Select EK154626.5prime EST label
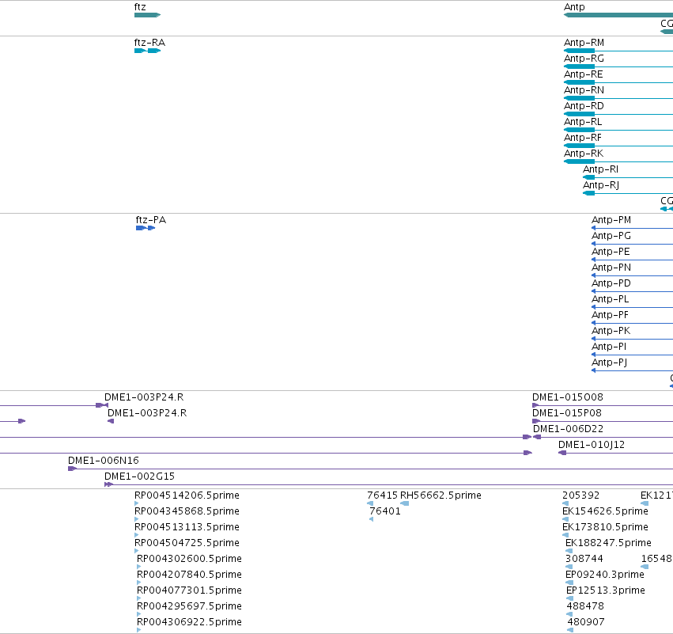Screen dimensions: 673x634 [x=605, y=511]
